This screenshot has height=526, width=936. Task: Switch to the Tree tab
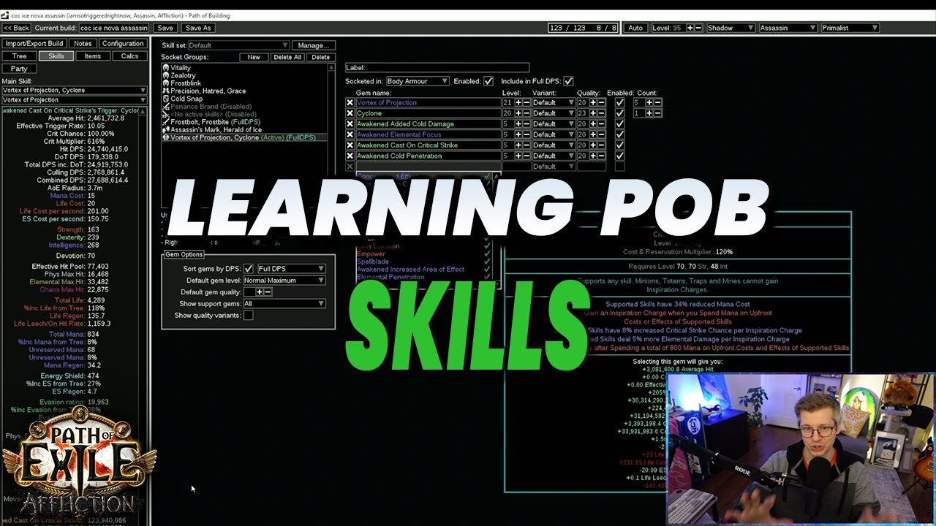[20, 56]
